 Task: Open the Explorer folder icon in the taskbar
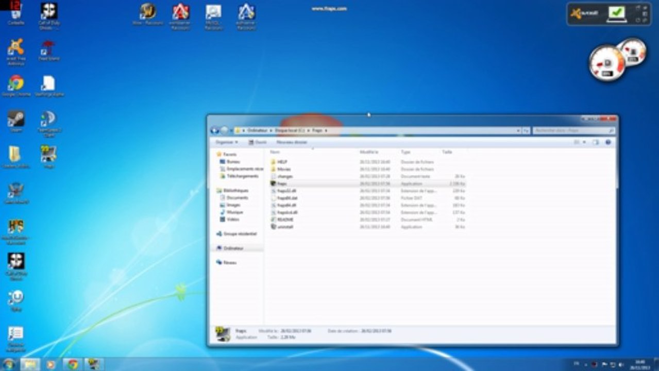point(30,364)
